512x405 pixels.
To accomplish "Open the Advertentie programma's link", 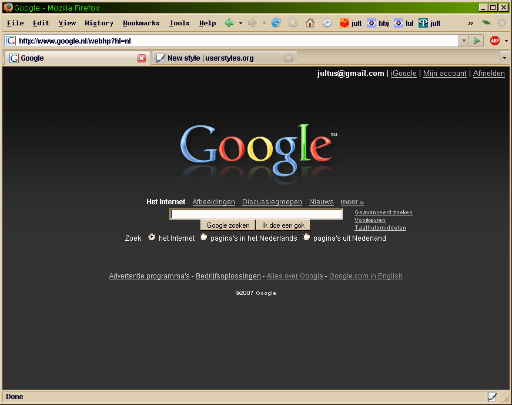I will [149, 276].
